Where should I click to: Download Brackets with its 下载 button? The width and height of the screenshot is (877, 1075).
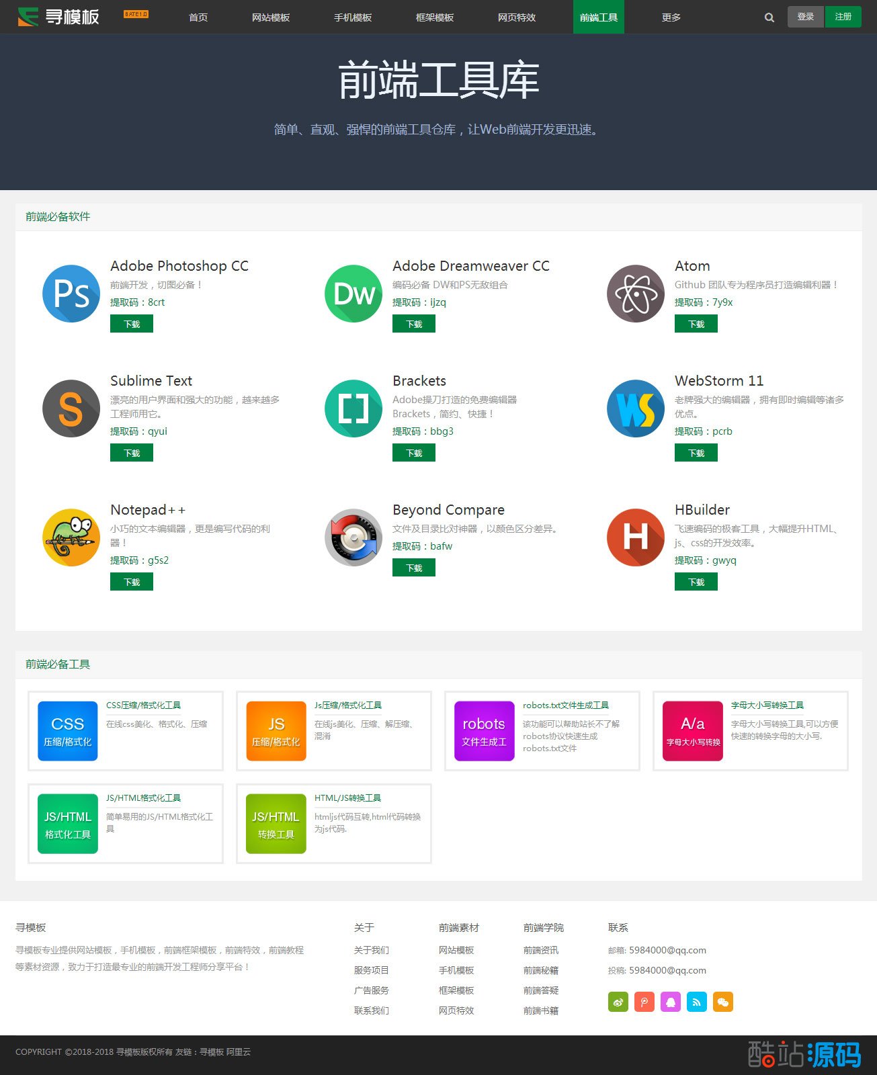click(x=414, y=454)
